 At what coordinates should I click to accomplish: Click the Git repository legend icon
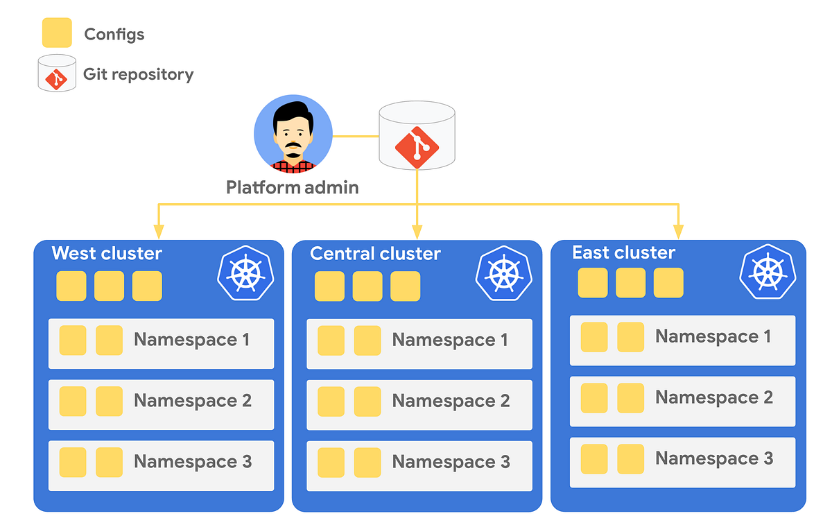click(55, 73)
